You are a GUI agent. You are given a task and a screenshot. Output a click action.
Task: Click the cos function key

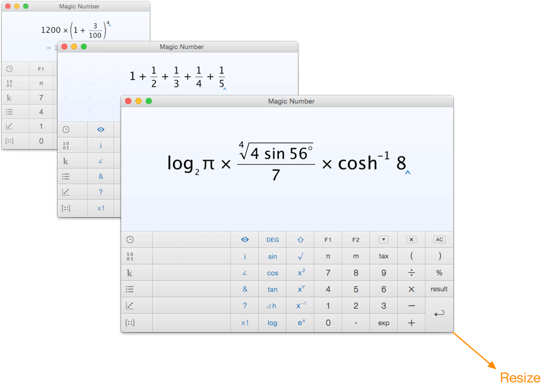(272, 273)
